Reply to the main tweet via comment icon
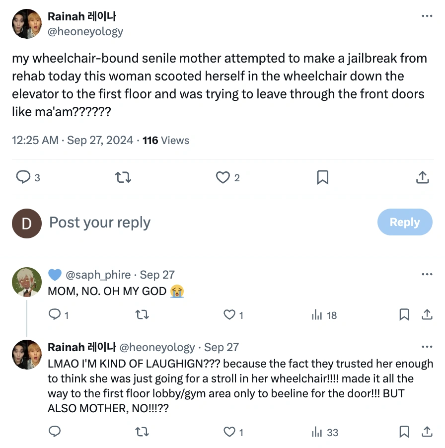The image size is (445, 448). pos(24,177)
